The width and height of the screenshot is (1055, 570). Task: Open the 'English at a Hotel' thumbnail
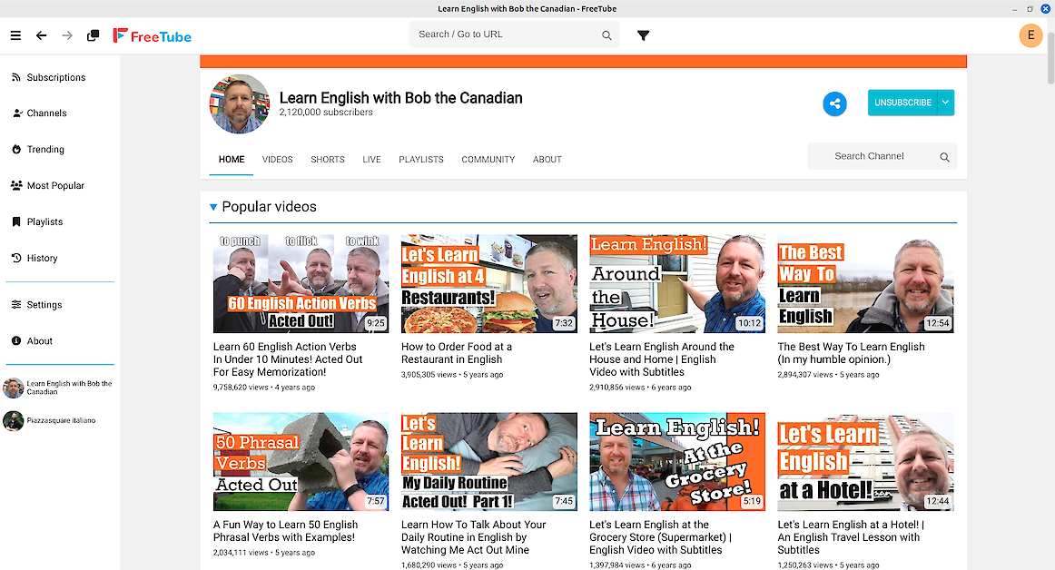coord(865,462)
